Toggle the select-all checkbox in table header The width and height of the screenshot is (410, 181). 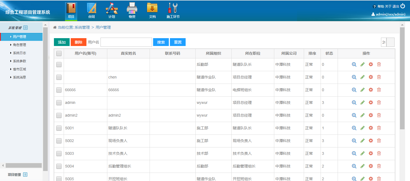point(59,54)
